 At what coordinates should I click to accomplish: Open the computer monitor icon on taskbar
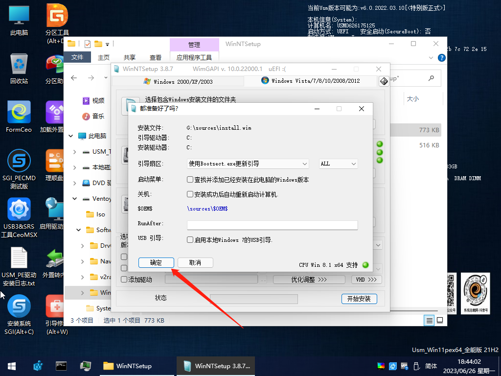click(x=85, y=366)
